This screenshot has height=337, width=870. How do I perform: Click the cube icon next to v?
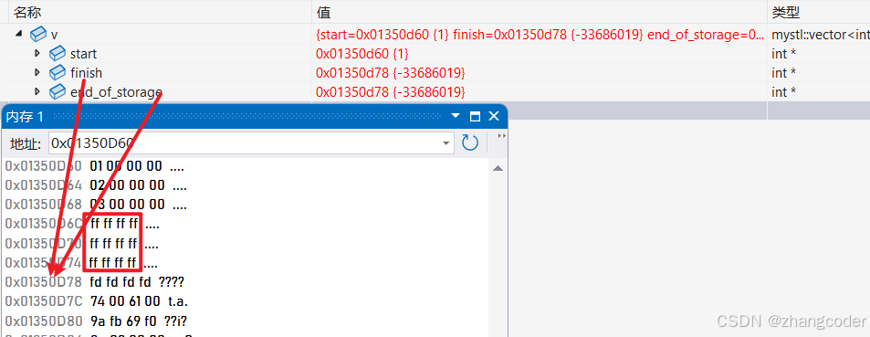point(37,35)
